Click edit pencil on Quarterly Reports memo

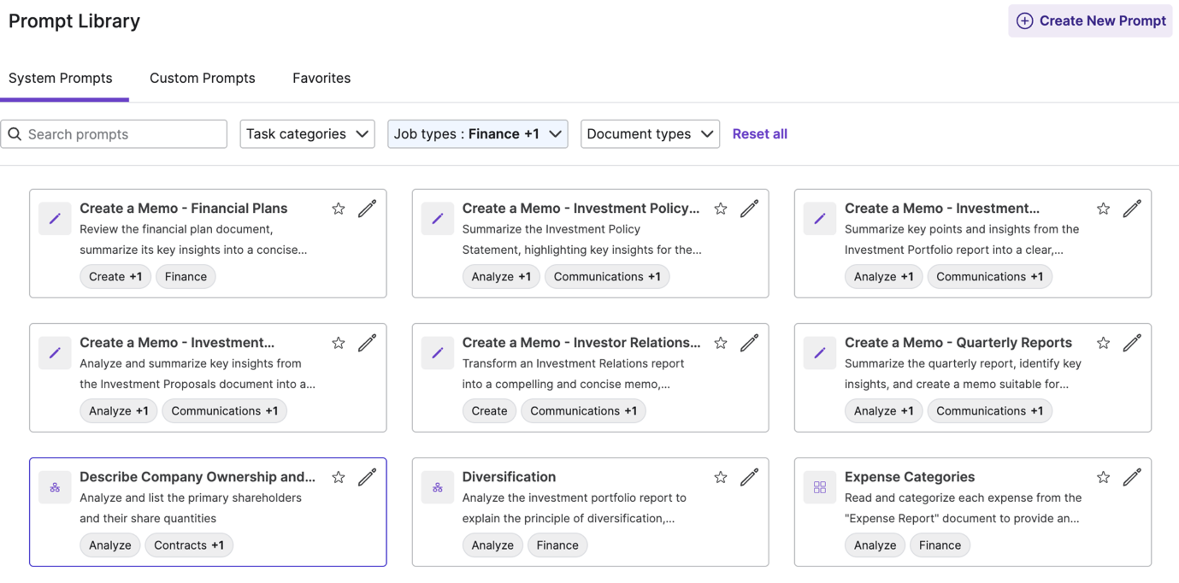[x=1132, y=343]
